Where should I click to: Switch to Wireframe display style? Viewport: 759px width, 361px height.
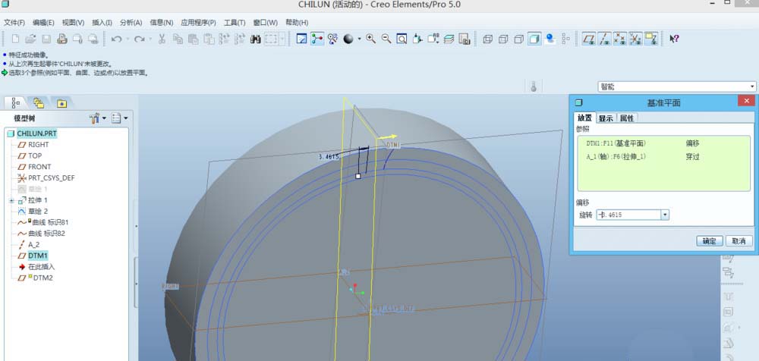(x=488, y=39)
